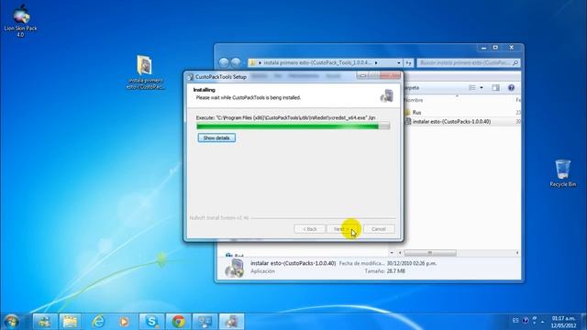Screen dimensions: 587x330
Task: Click the Next button in setup
Action: 343,229
